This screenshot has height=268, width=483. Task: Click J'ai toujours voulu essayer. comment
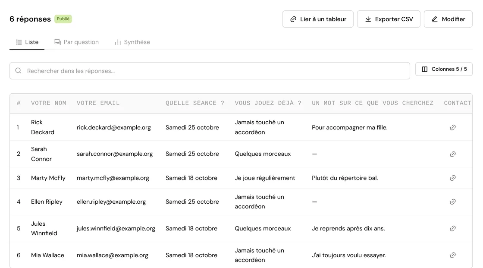349,255
